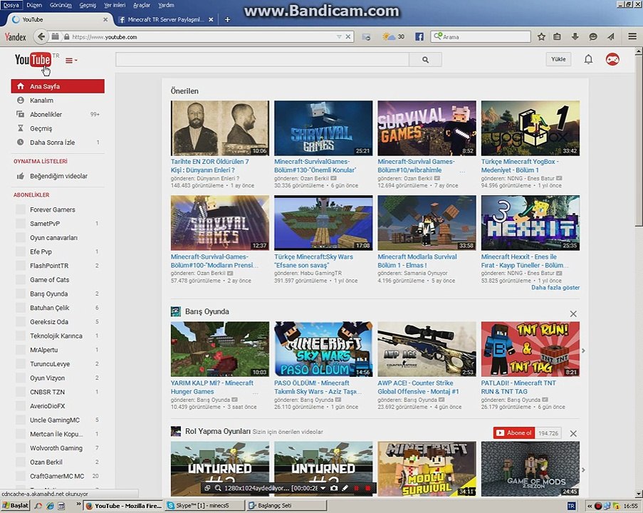643x513 pixels.
Task: Open the bookmarks list icon
Action: tap(557, 36)
